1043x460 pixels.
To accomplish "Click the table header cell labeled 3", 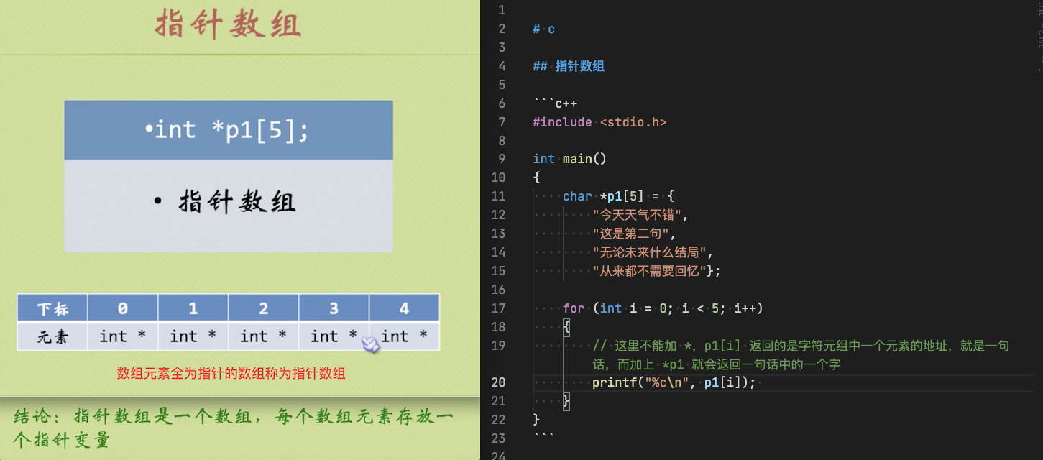I will (x=334, y=308).
